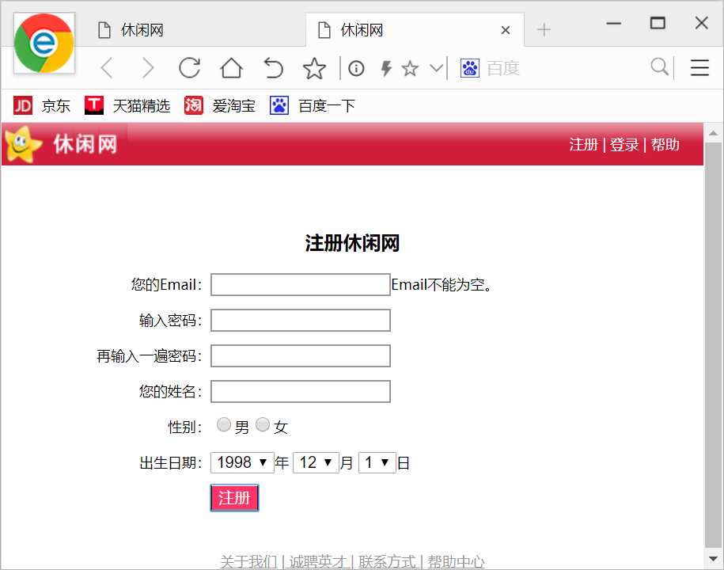Open a new tab with plus button

click(544, 30)
